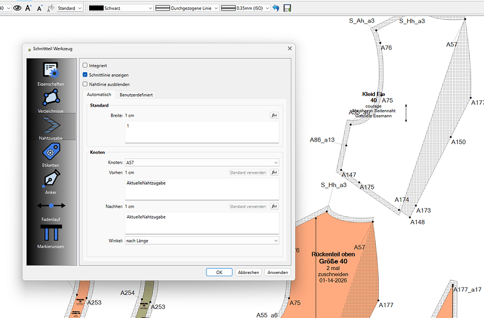The height and width of the screenshot is (318, 484).
Task: Select the Verzeichnisse path icon
Action: pyautogui.click(x=51, y=98)
